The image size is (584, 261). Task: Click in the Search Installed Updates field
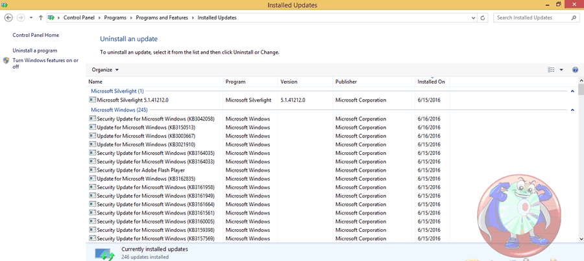pyautogui.click(x=532, y=17)
